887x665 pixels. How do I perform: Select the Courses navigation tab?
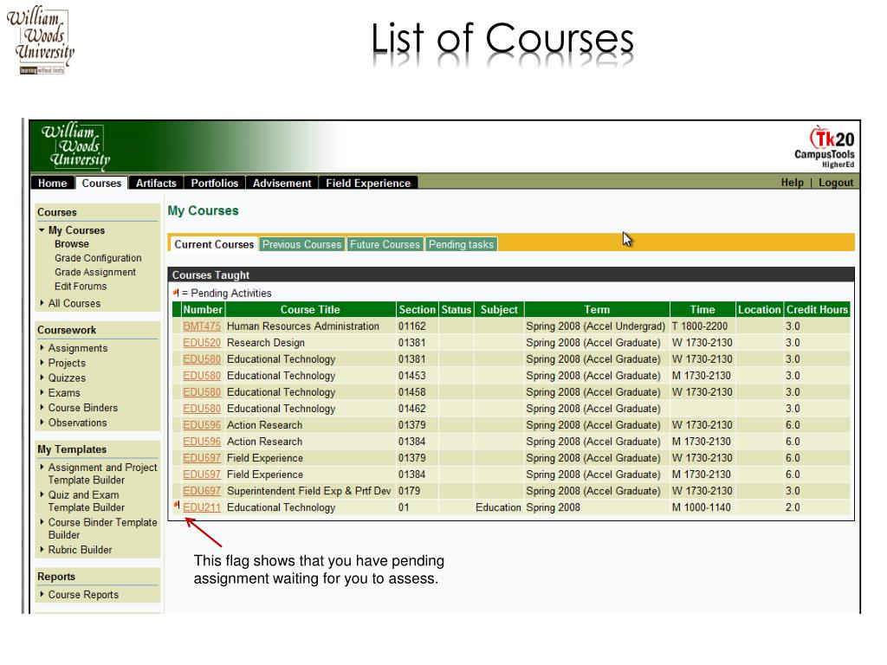pyautogui.click(x=101, y=183)
